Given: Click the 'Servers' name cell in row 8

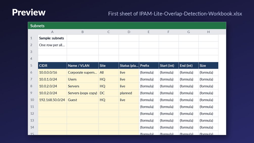Looking at the screenshot, I should click(x=83, y=86).
